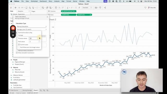Screen dimensions: 167x94
Task: Switch to the Analytics tab
Action: pyautogui.click(x=20, y=11)
